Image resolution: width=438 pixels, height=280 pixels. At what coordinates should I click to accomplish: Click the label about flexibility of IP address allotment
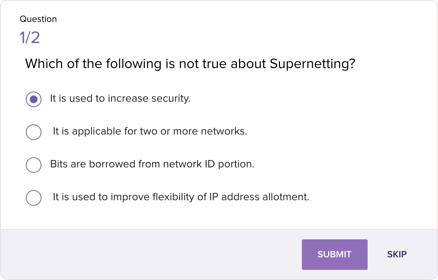[181, 197]
